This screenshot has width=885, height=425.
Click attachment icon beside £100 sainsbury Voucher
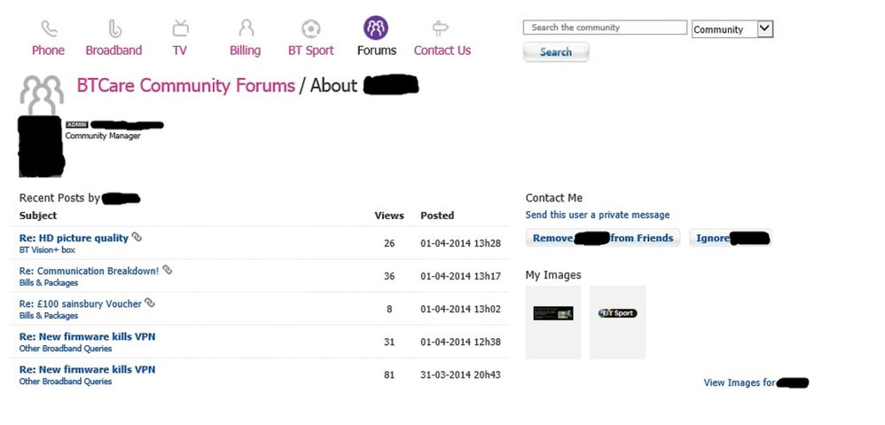pos(149,303)
